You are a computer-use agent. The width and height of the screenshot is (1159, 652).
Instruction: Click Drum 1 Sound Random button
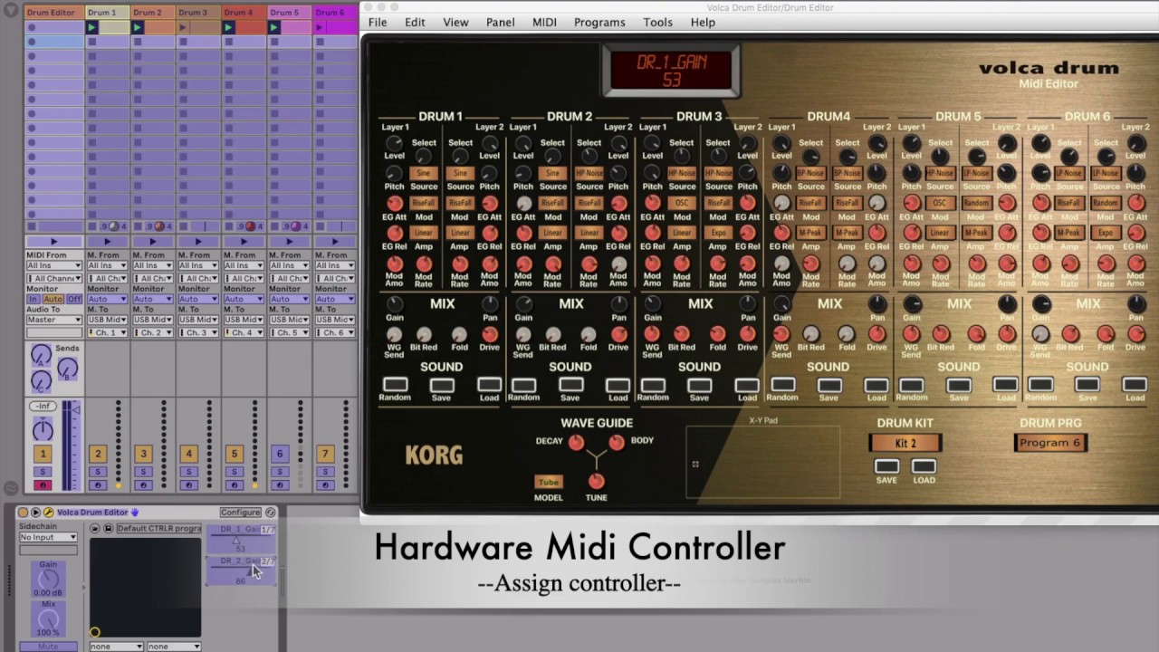coord(395,386)
